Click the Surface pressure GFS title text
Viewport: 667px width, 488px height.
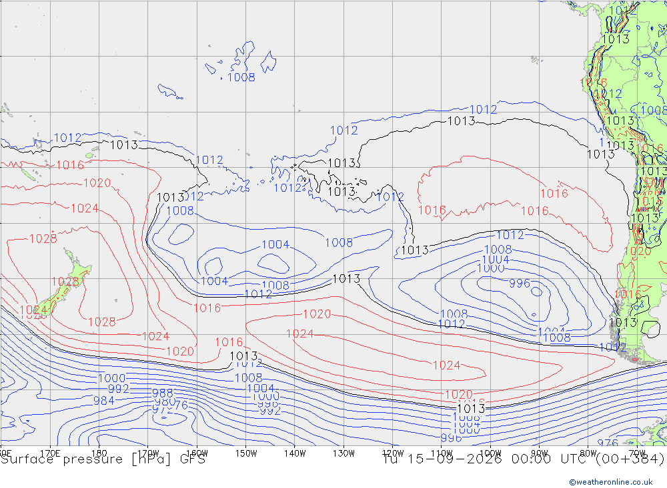[103, 459]
